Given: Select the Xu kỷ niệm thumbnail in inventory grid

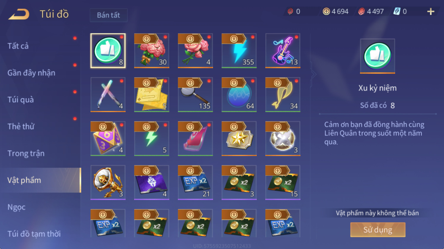Looking at the screenshot, I should coord(108,51).
